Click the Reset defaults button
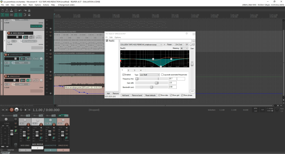 (151, 95)
